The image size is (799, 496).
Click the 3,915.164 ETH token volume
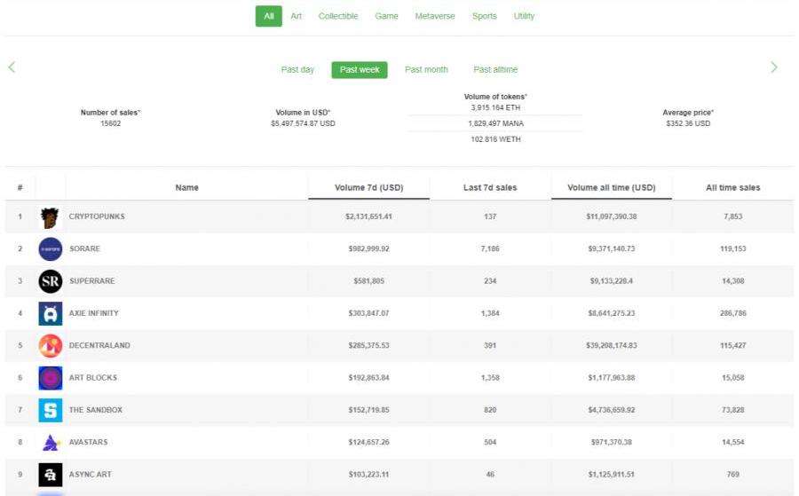coord(495,108)
